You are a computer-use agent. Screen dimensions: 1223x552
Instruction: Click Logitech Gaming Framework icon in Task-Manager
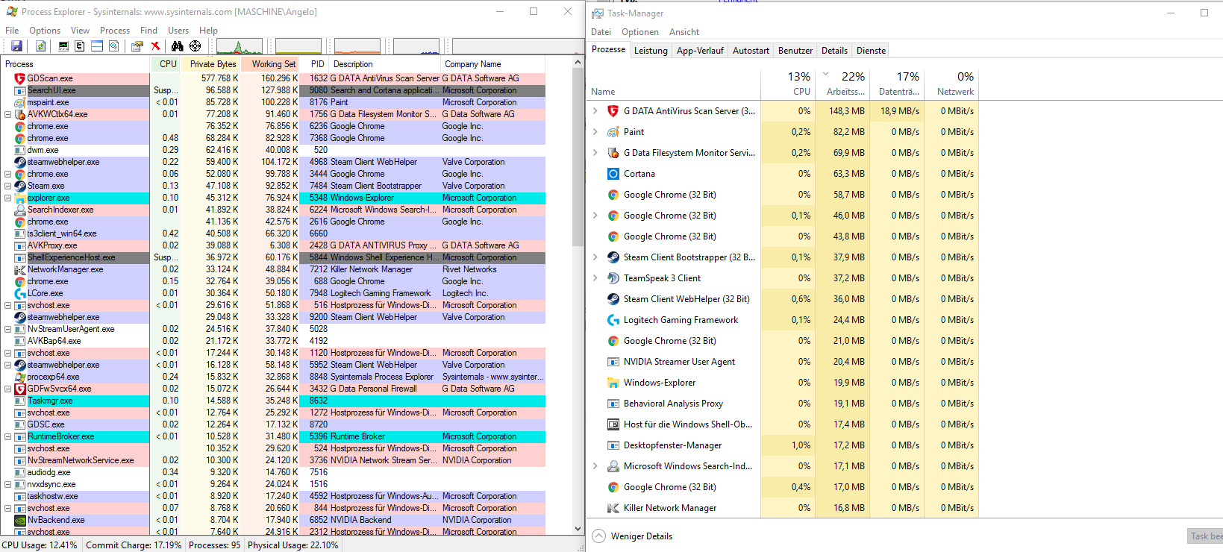tap(613, 320)
